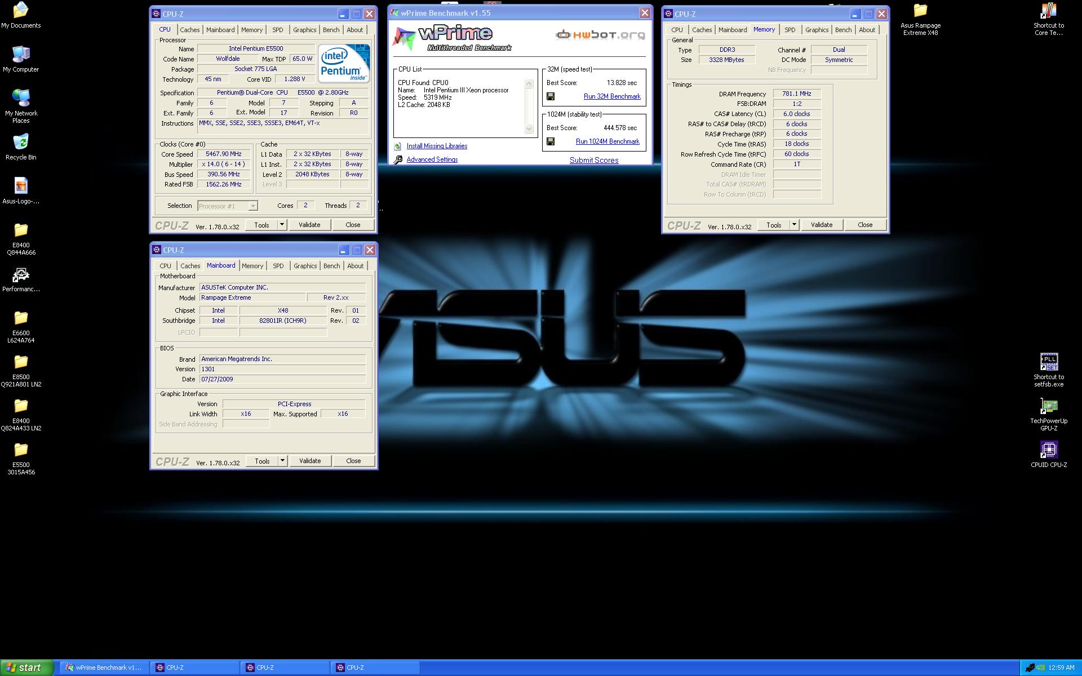Click the taskbar clock 12:59 AM
The height and width of the screenshot is (676, 1082).
tap(1062, 668)
